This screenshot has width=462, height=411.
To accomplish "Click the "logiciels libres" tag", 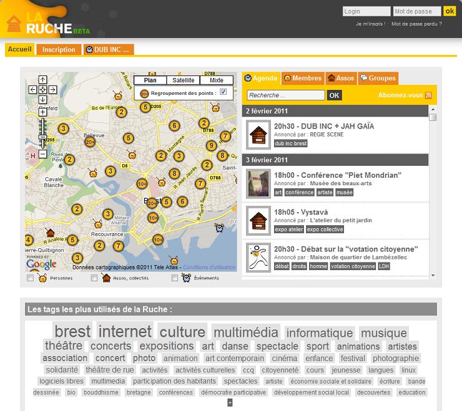I will [x=61, y=381].
